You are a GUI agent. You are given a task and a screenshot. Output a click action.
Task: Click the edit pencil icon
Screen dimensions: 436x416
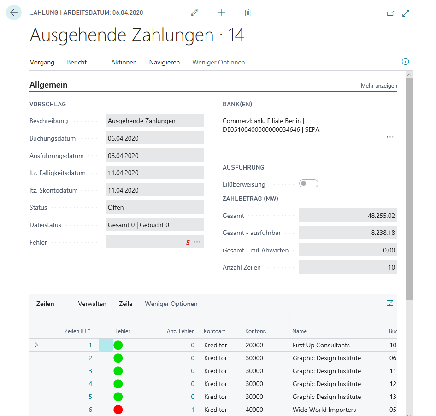[x=194, y=12]
